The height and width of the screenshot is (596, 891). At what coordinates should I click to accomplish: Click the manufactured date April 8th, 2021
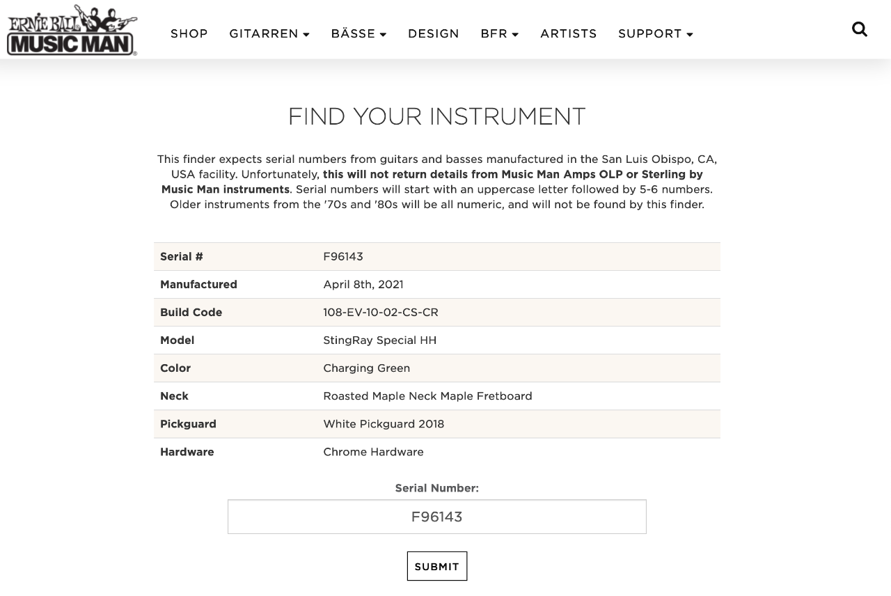[x=363, y=284]
